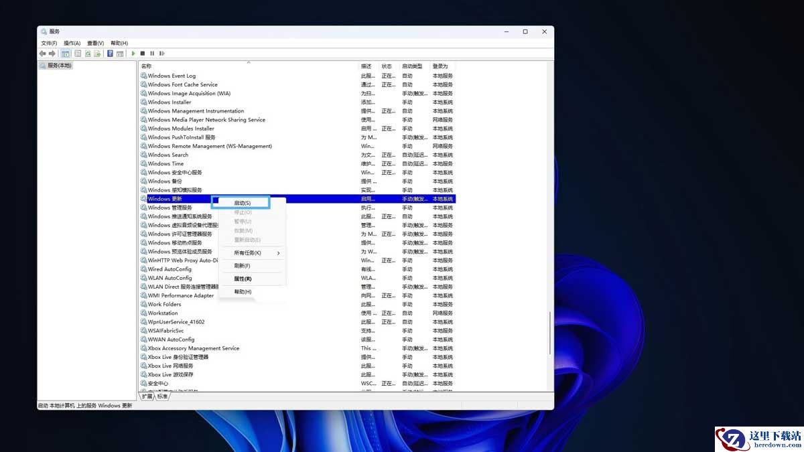Click the gear icon beside WSAIFabricSvc
This screenshot has width=804, height=452.
coord(143,331)
